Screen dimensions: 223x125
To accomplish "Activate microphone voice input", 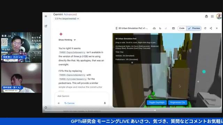I will [x=105, y=103].
